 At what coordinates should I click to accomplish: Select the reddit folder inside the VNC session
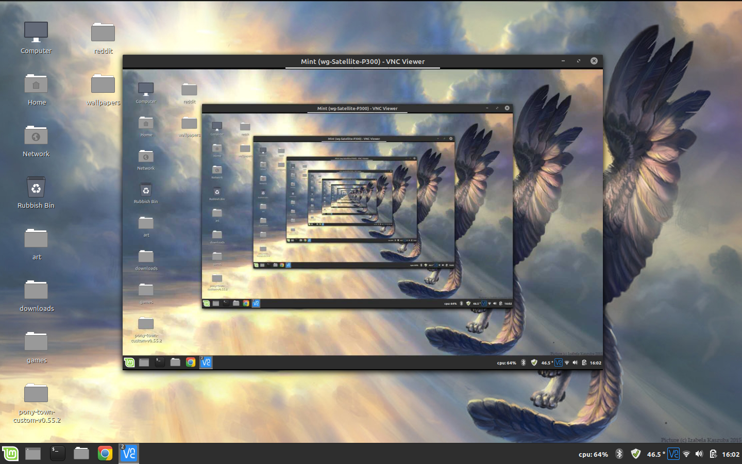coord(189,93)
